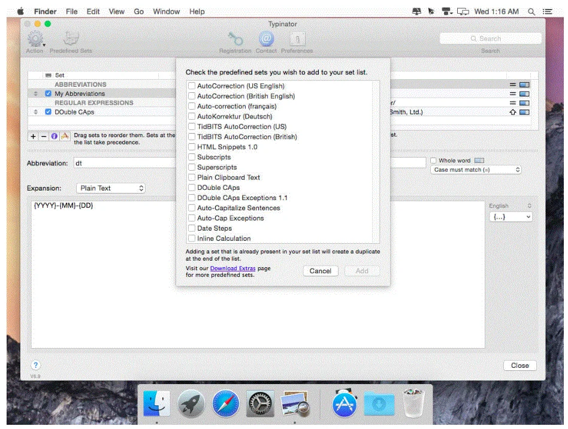Click the Contact @ icon

click(x=266, y=39)
